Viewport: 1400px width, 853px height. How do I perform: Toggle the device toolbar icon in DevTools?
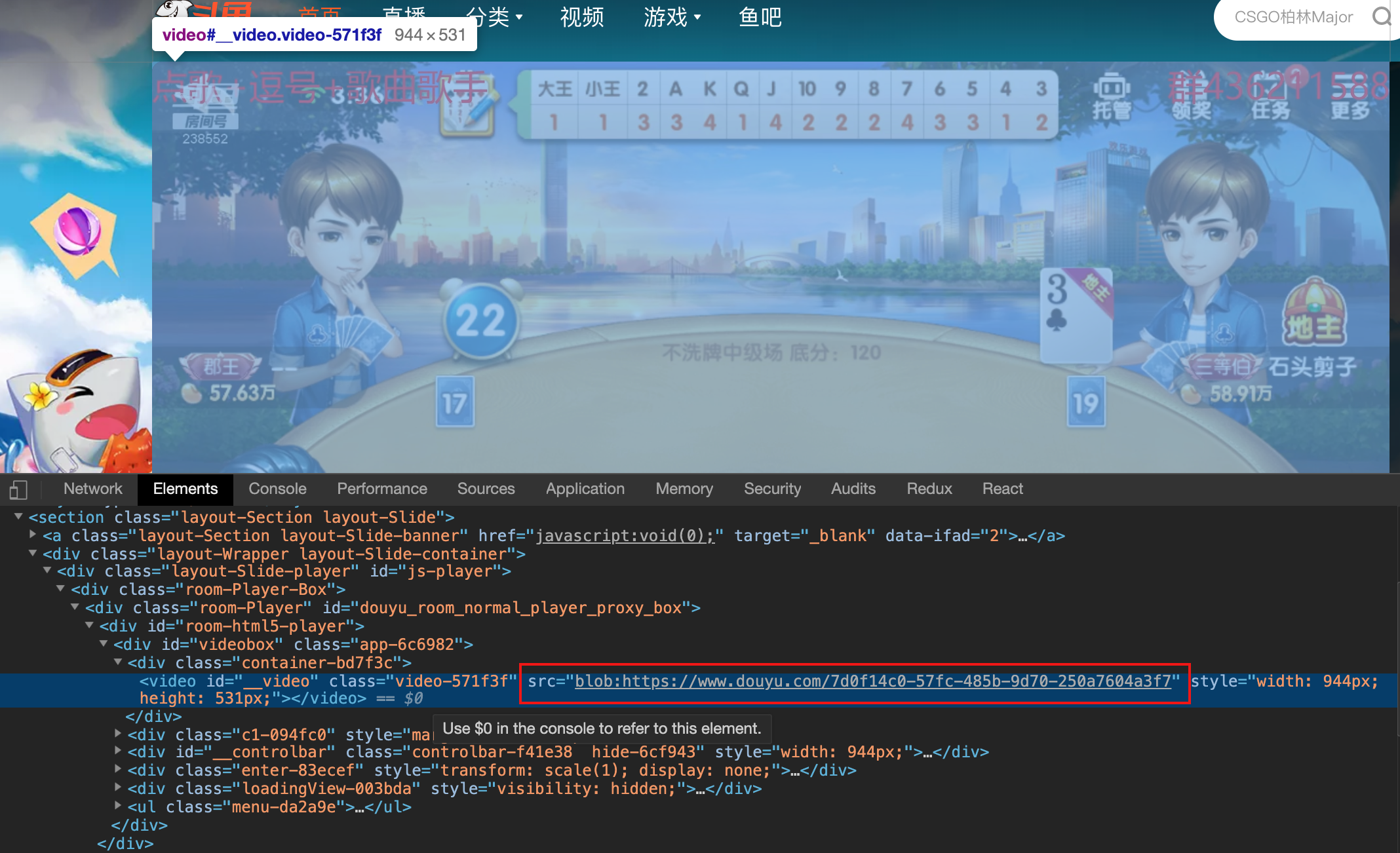click(18, 489)
